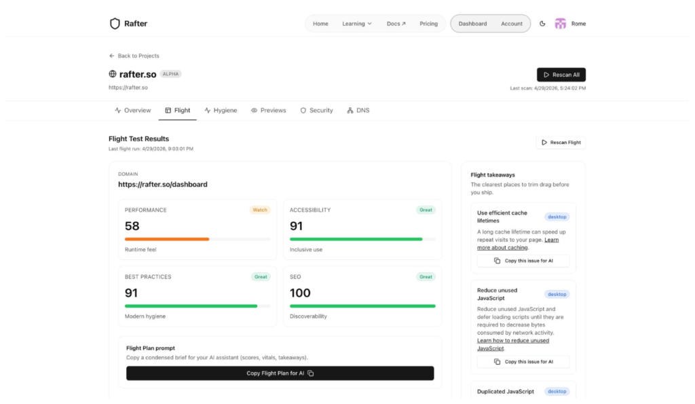Copy the unused JavaScript issue for AI
The width and height of the screenshot is (695, 404).
tap(523, 362)
